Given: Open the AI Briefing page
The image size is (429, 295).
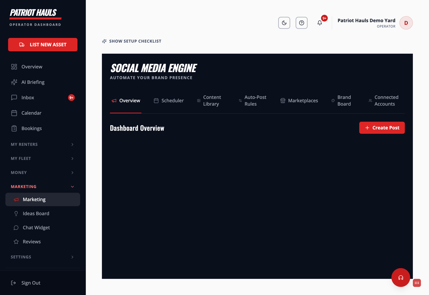Looking at the screenshot, I should [x=43, y=82].
